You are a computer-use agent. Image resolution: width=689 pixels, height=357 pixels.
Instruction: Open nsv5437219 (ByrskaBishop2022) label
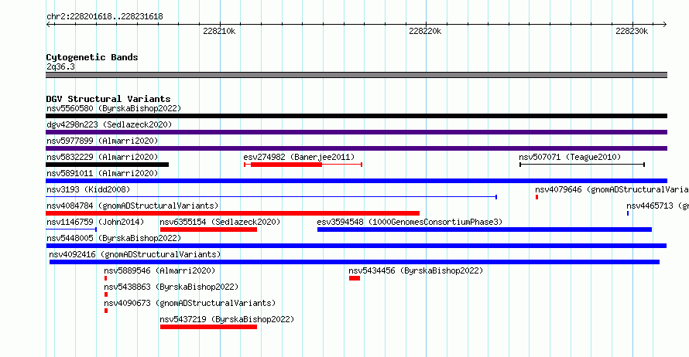point(227,319)
